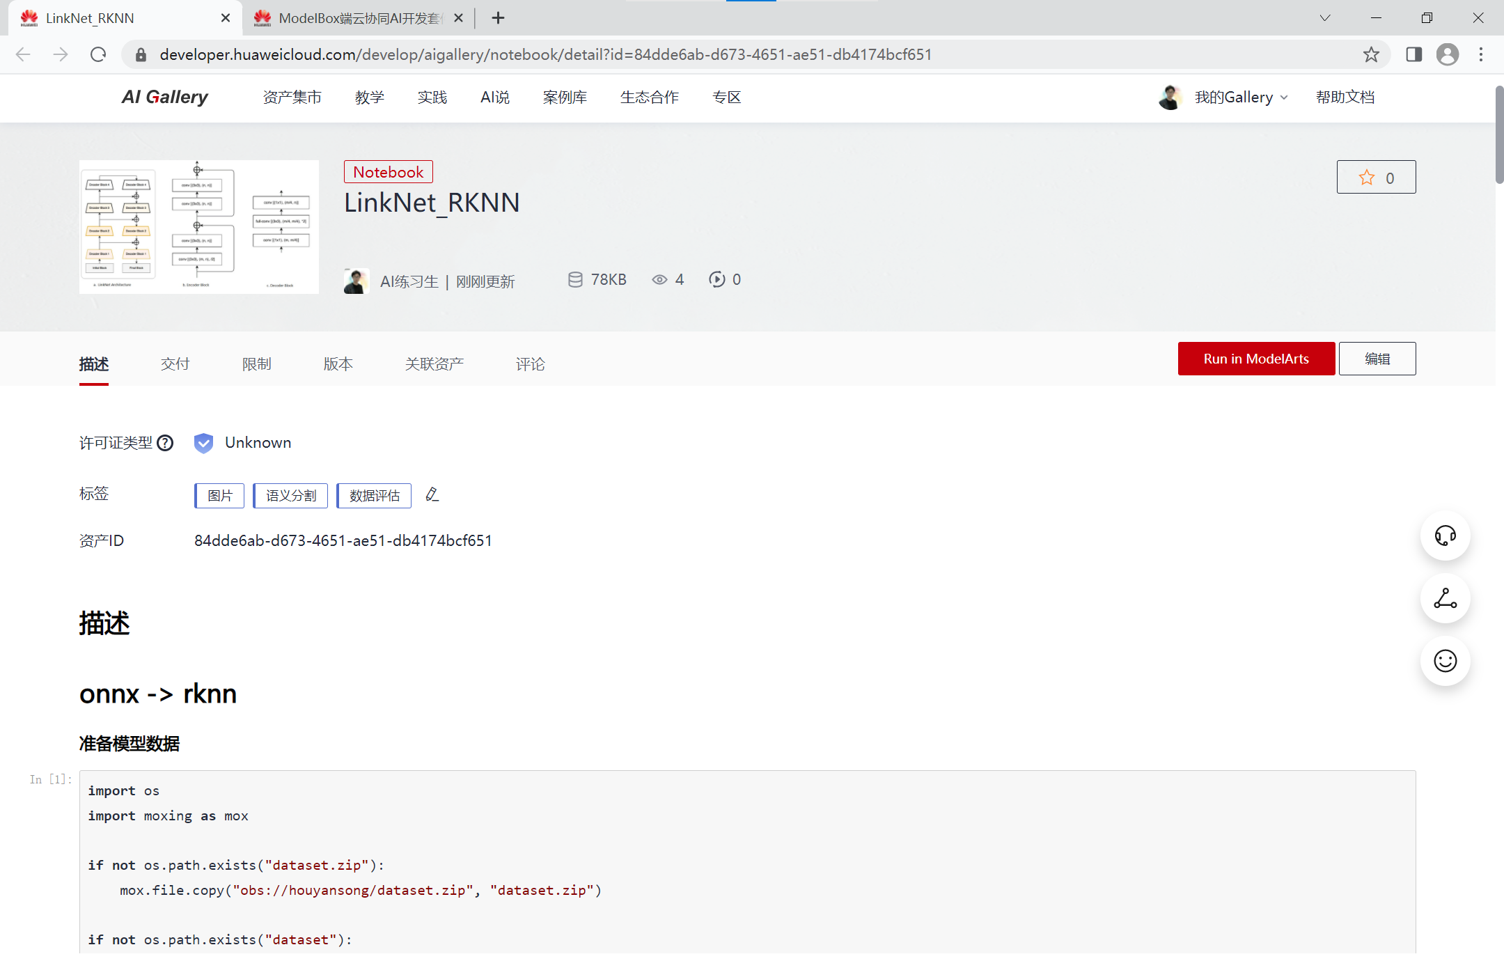Open the 案例库 navigation menu item
Screen dimensions: 1504x961
coord(565,97)
